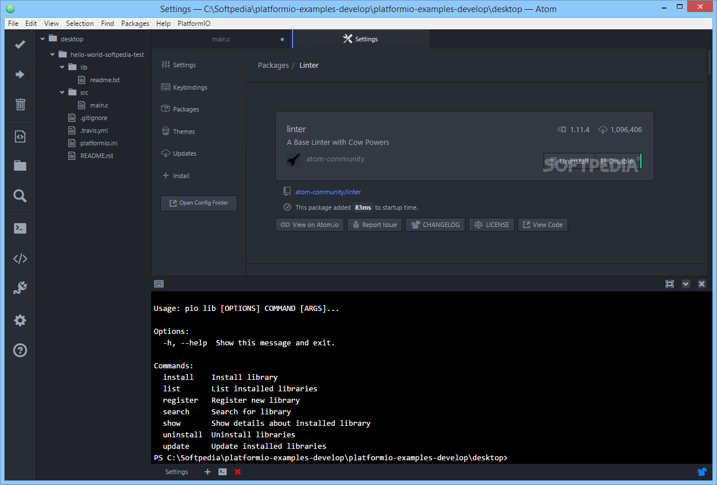Screen dimensions: 717x485
Task: Click the modified dot on main.c tab
Action: [282, 39]
